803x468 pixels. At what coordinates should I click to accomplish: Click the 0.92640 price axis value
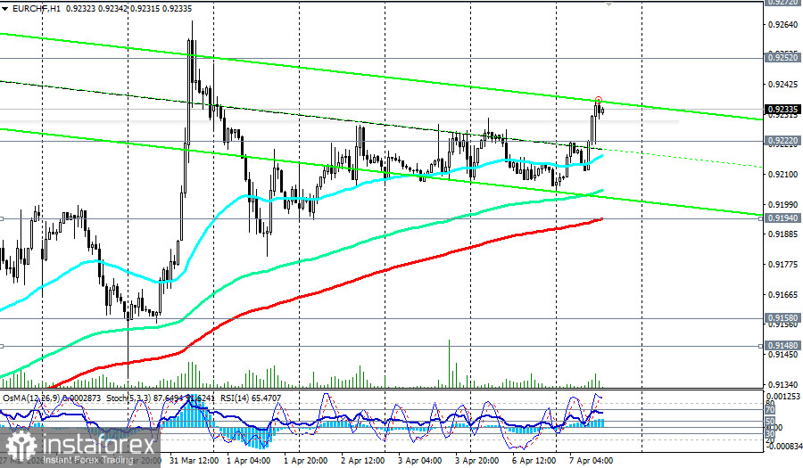[782, 24]
